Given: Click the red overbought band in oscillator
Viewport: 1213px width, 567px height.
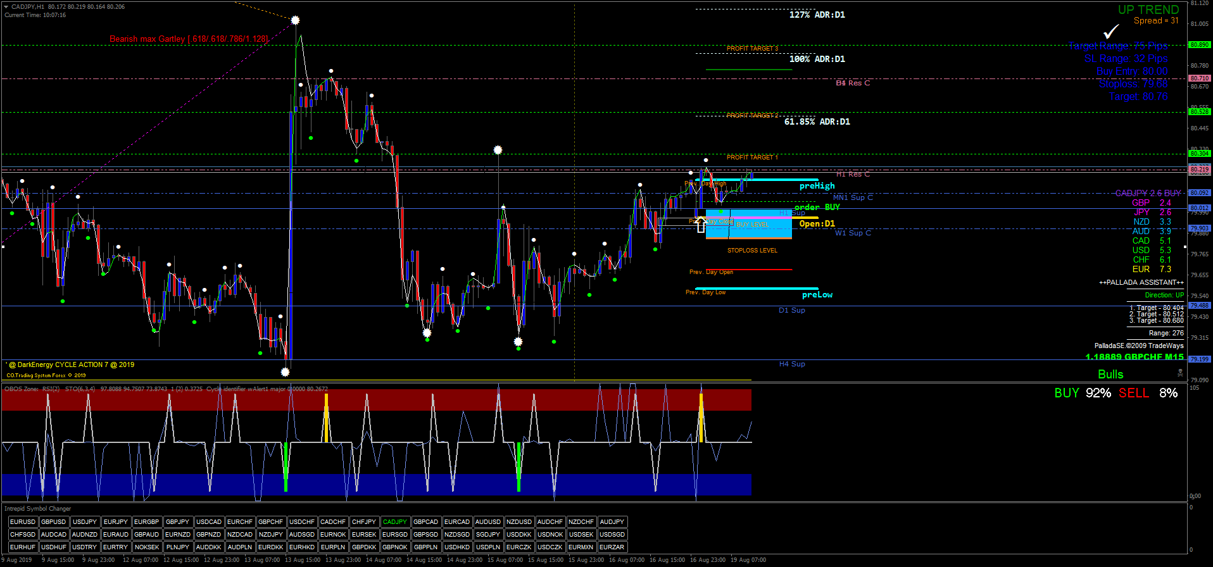Looking at the screenshot, I should point(190,400).
